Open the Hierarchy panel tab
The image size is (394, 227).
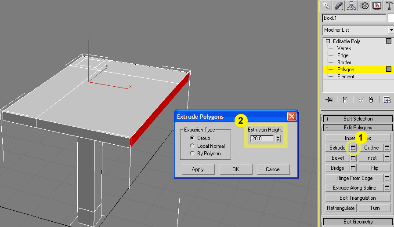coord(351,5)
